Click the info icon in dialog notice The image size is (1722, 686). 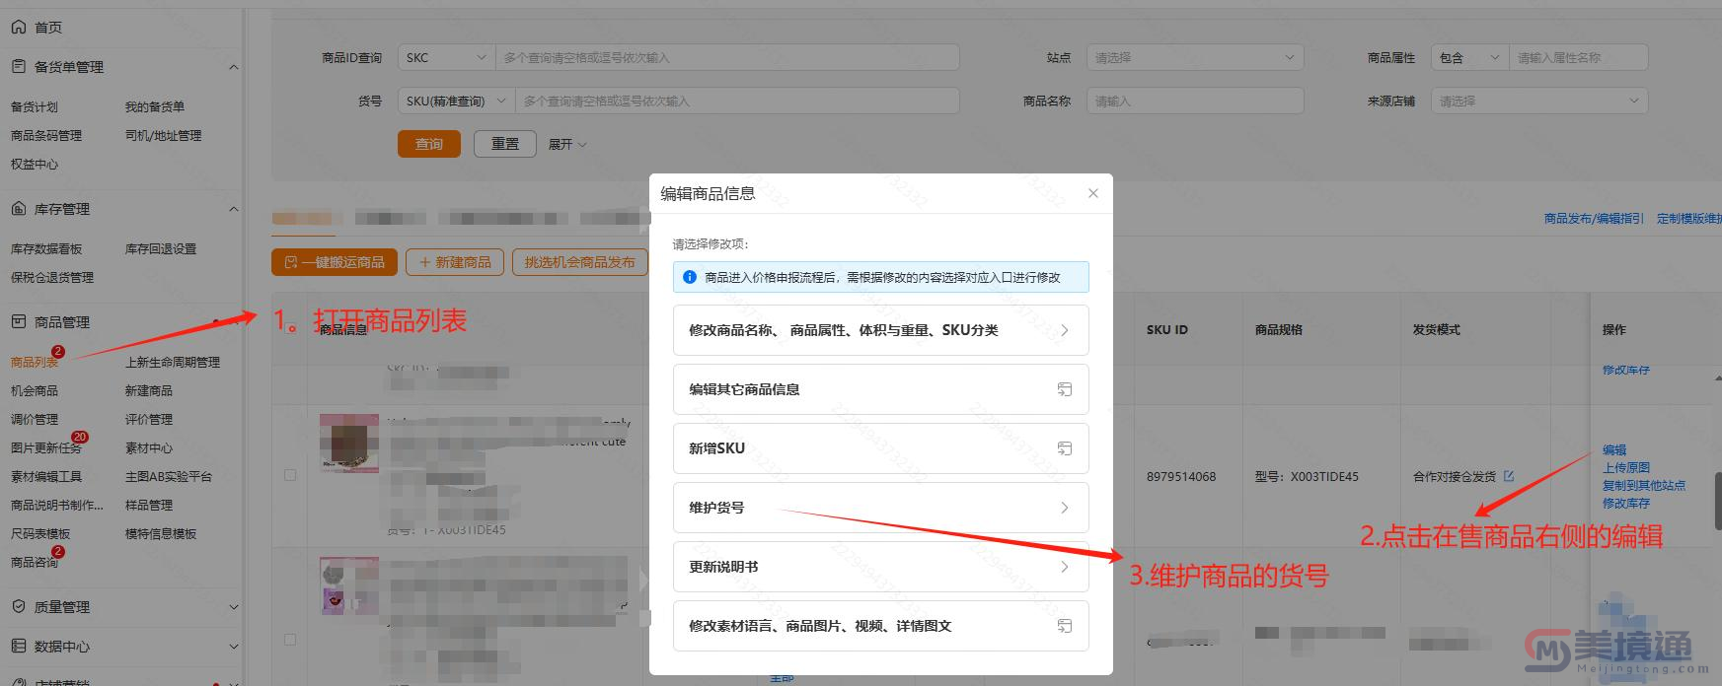[690, 277]
